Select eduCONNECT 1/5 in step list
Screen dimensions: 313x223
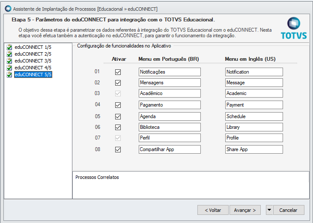pyautogui.click(x=33, y=47)
